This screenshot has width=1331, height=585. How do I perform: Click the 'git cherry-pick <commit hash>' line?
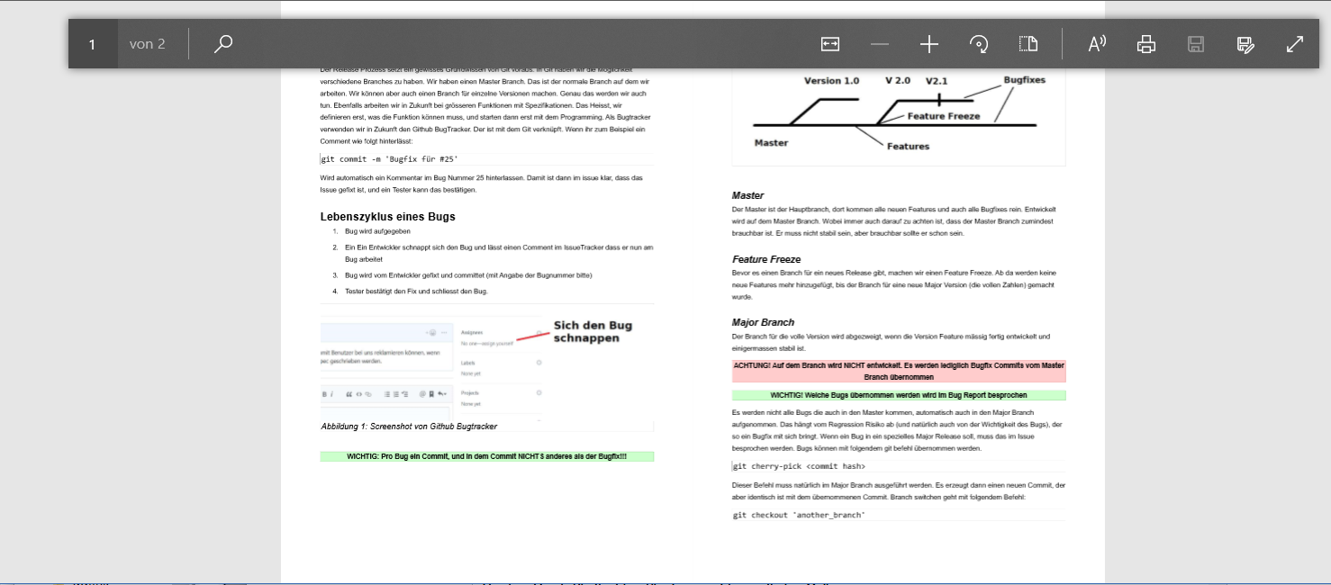pos(799,466)
